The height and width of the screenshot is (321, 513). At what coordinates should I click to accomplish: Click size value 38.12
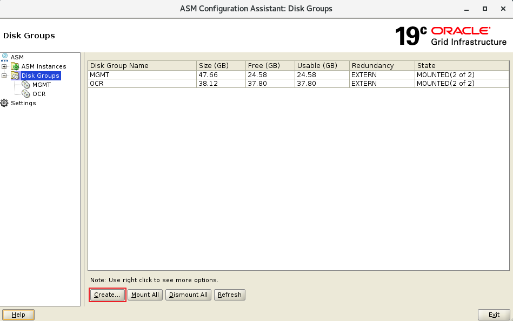click(208, 83)
